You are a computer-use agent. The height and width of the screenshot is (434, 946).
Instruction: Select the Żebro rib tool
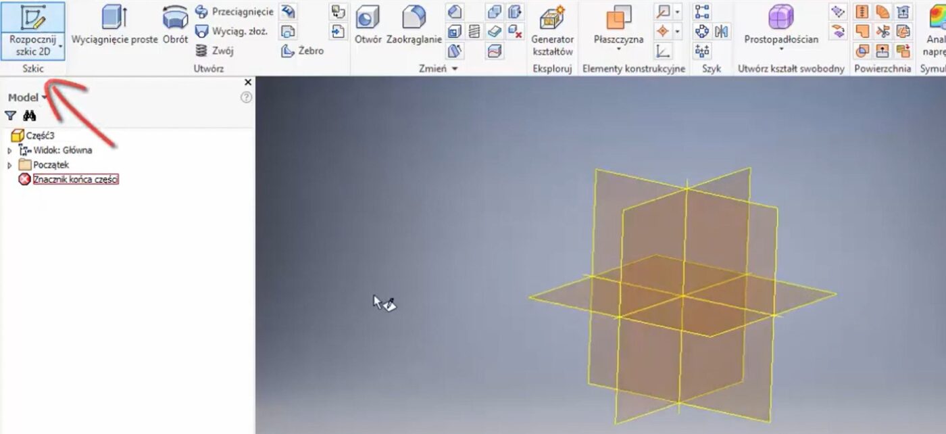[x=302, y=51]
